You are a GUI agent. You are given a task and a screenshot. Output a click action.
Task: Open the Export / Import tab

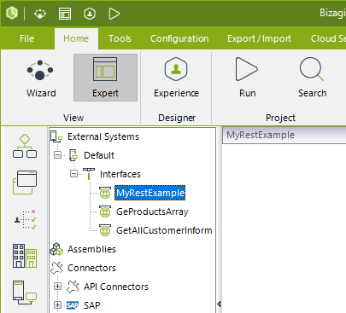coord(259,38)
